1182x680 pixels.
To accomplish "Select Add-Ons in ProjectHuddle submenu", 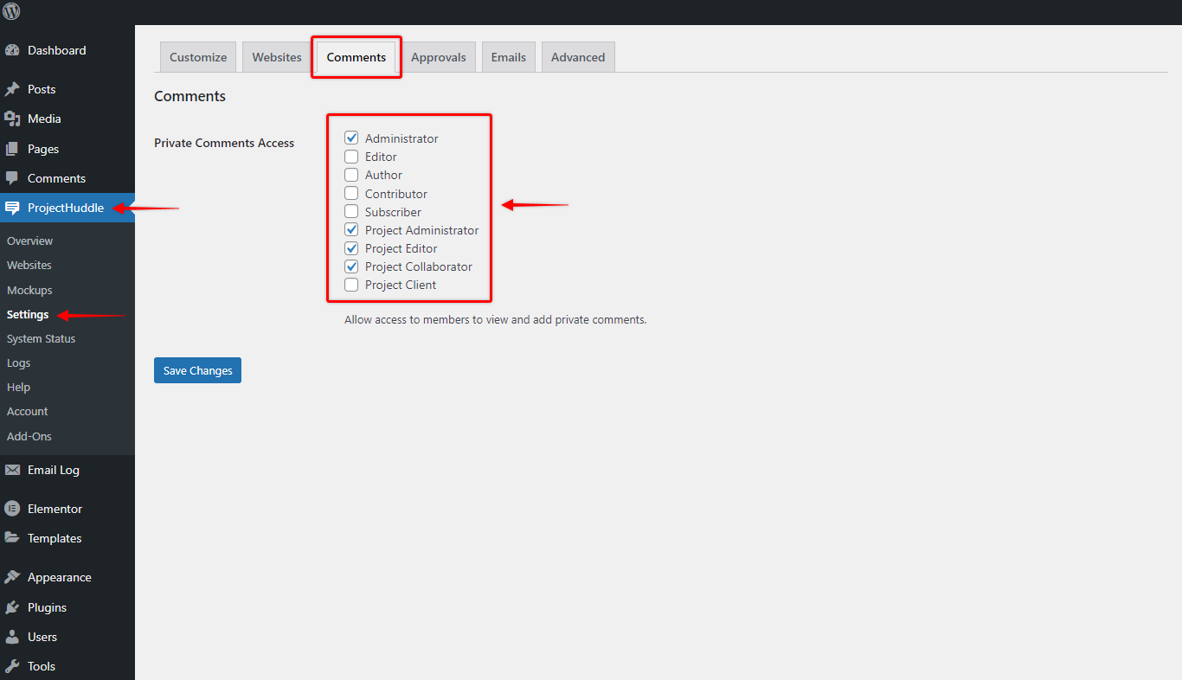I will tap(29, 436).
